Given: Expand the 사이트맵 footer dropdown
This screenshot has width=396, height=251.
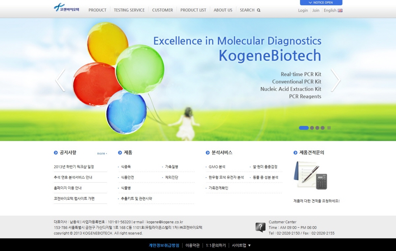Looking at the screenshot, I should [x=241, y=245].
